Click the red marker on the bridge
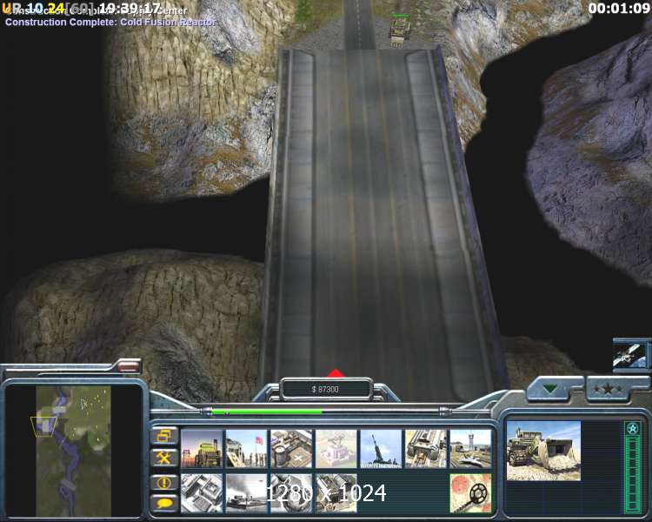Viewport: 652px width, 522px height. (x=336, y=373)
